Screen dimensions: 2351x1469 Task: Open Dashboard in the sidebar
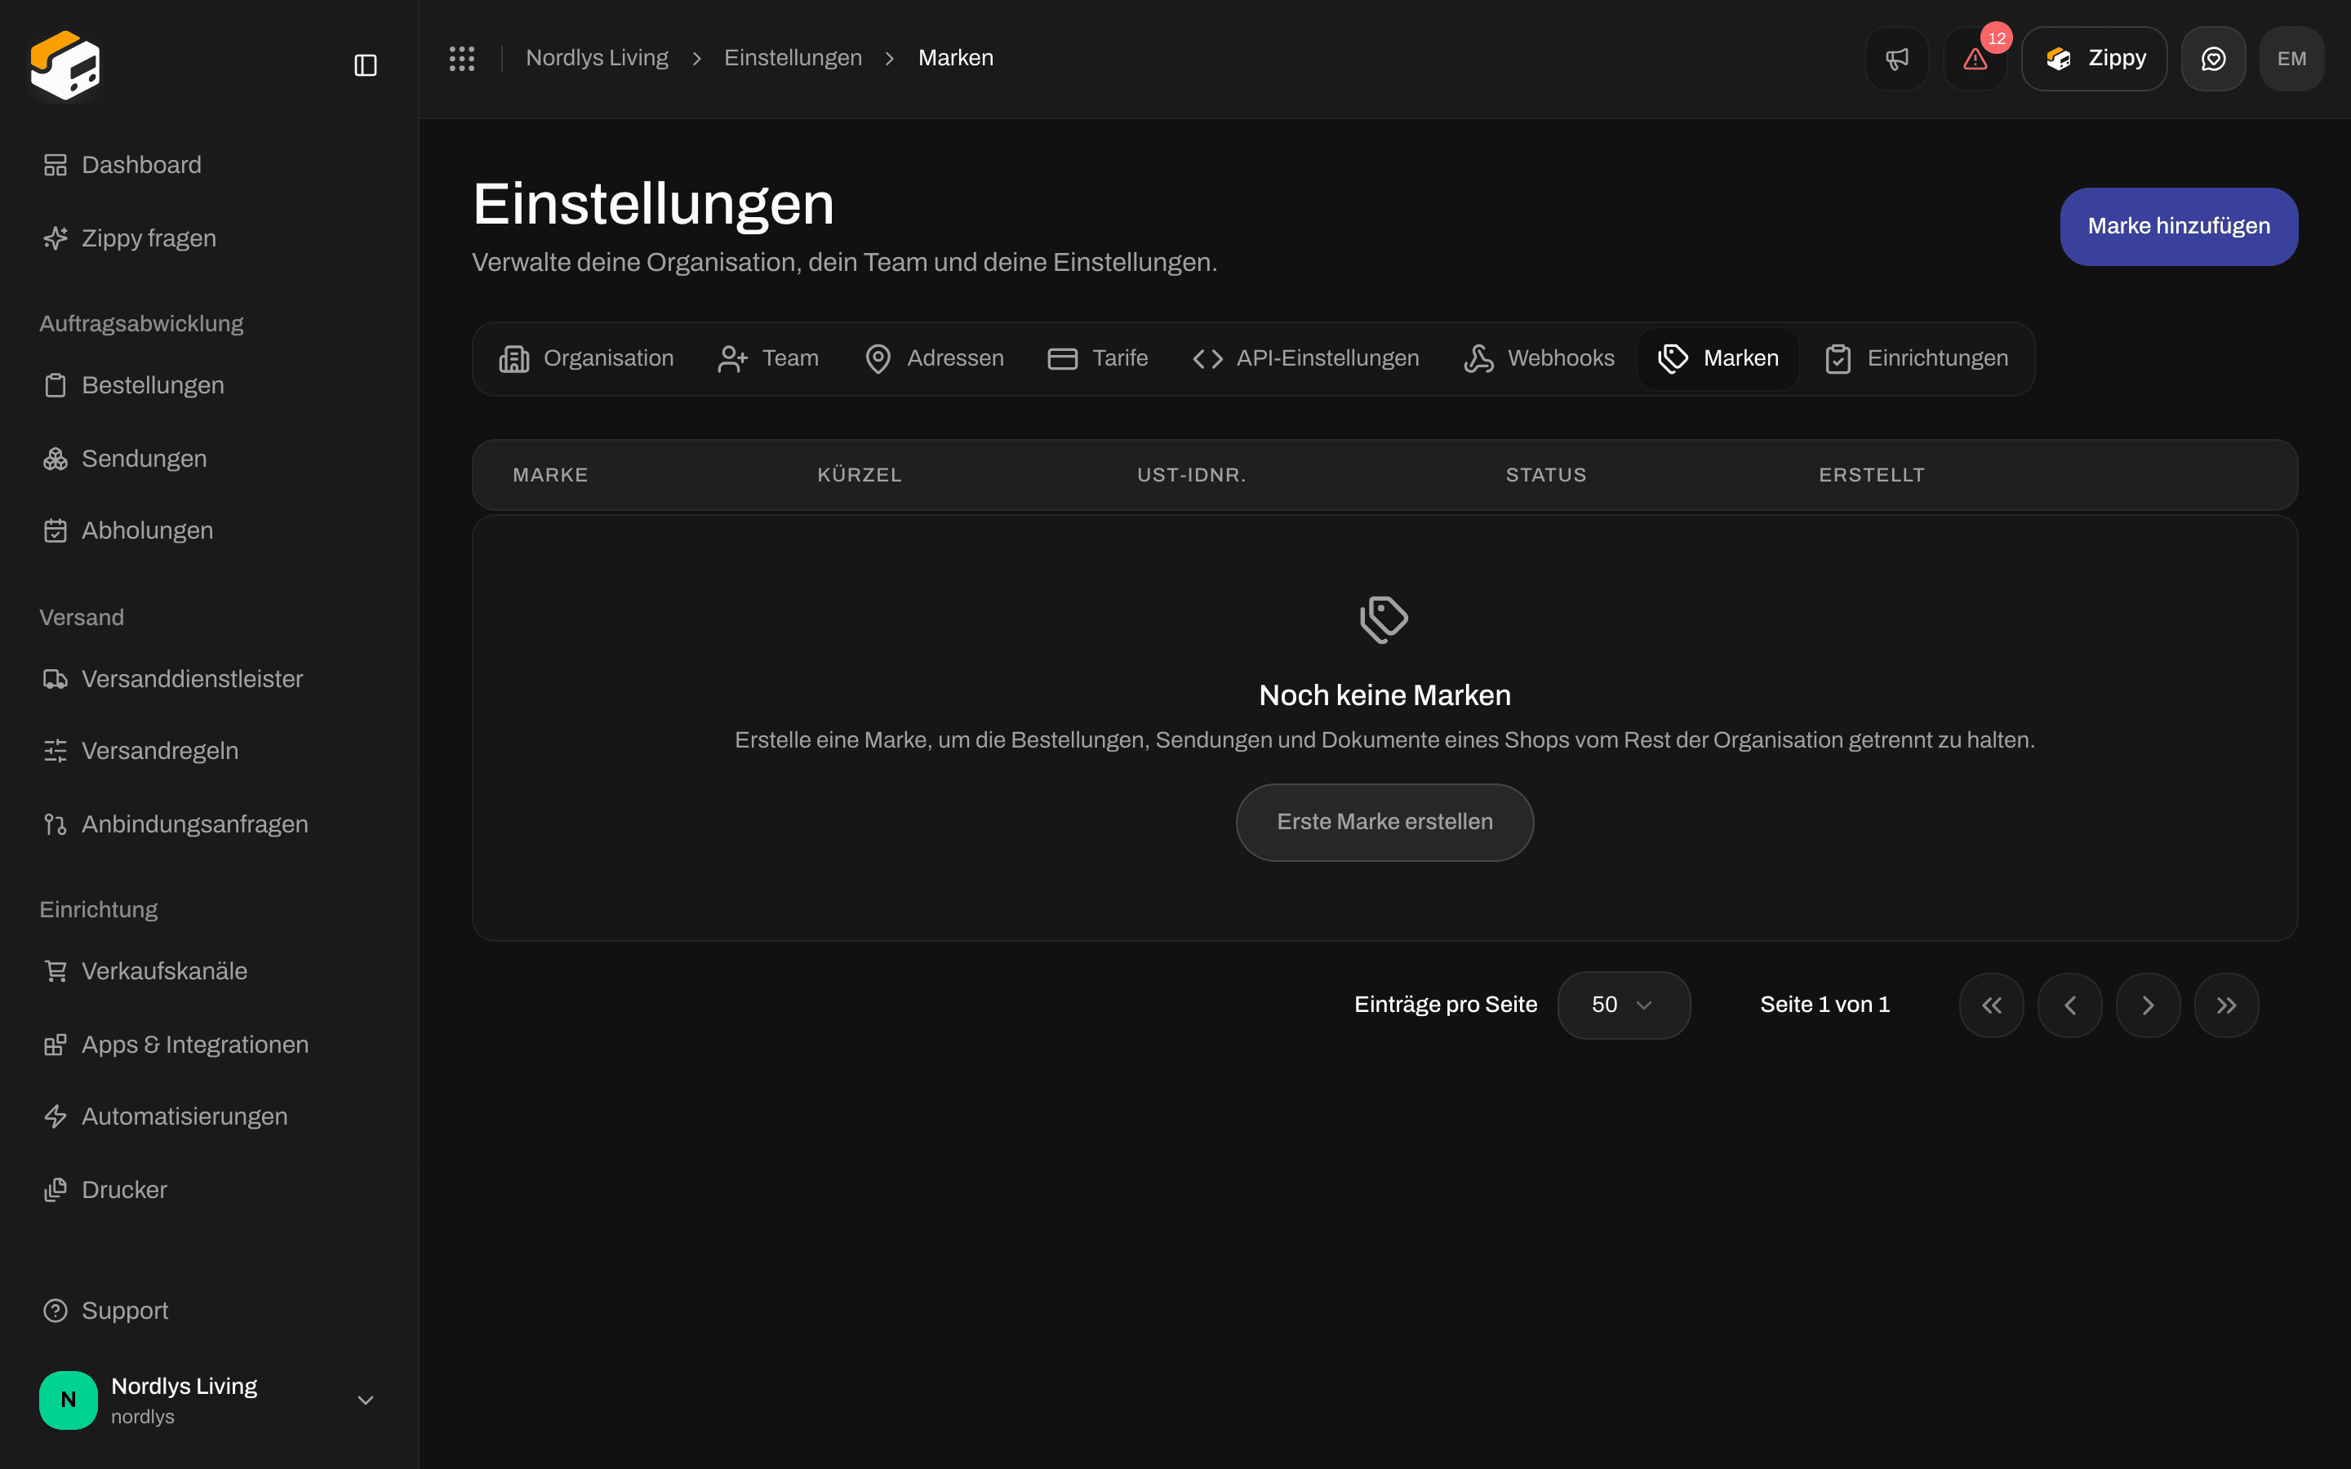tap(209, 165)
